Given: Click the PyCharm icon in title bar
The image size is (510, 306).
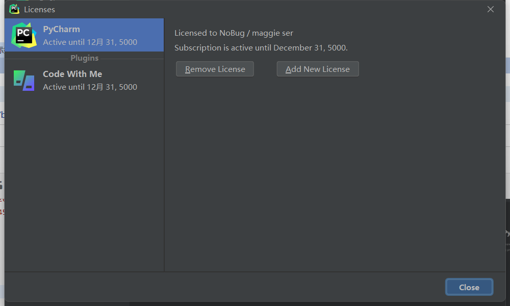Looking at the screenshot, I should point(14,9).
